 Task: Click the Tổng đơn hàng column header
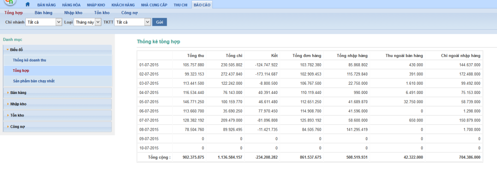click(x=307, y=55)
